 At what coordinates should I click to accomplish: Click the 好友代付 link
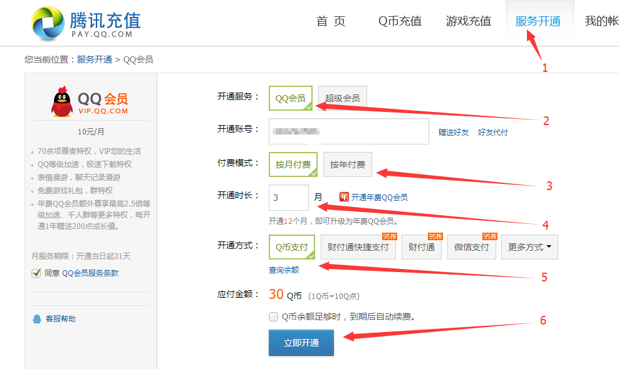492,133
